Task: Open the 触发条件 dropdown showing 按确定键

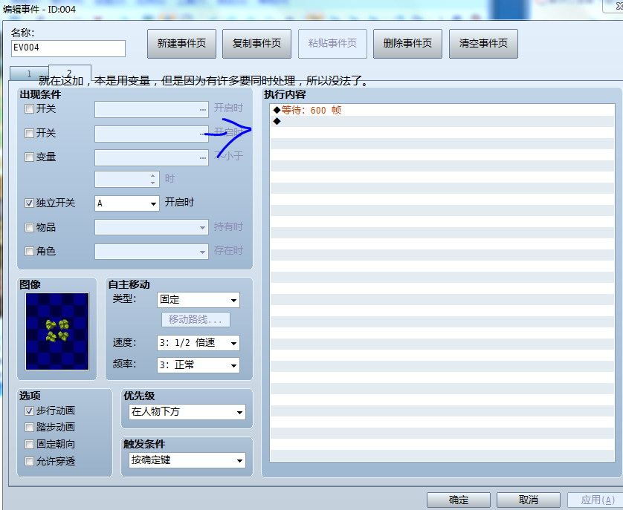Action: [187, 460]
